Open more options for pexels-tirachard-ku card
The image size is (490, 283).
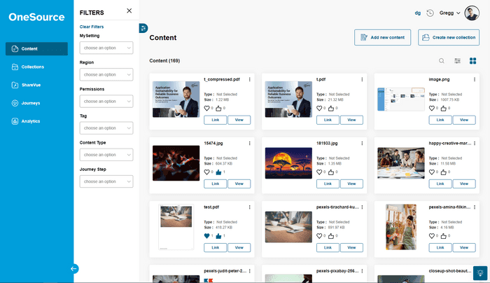click(x=362, y=207)
